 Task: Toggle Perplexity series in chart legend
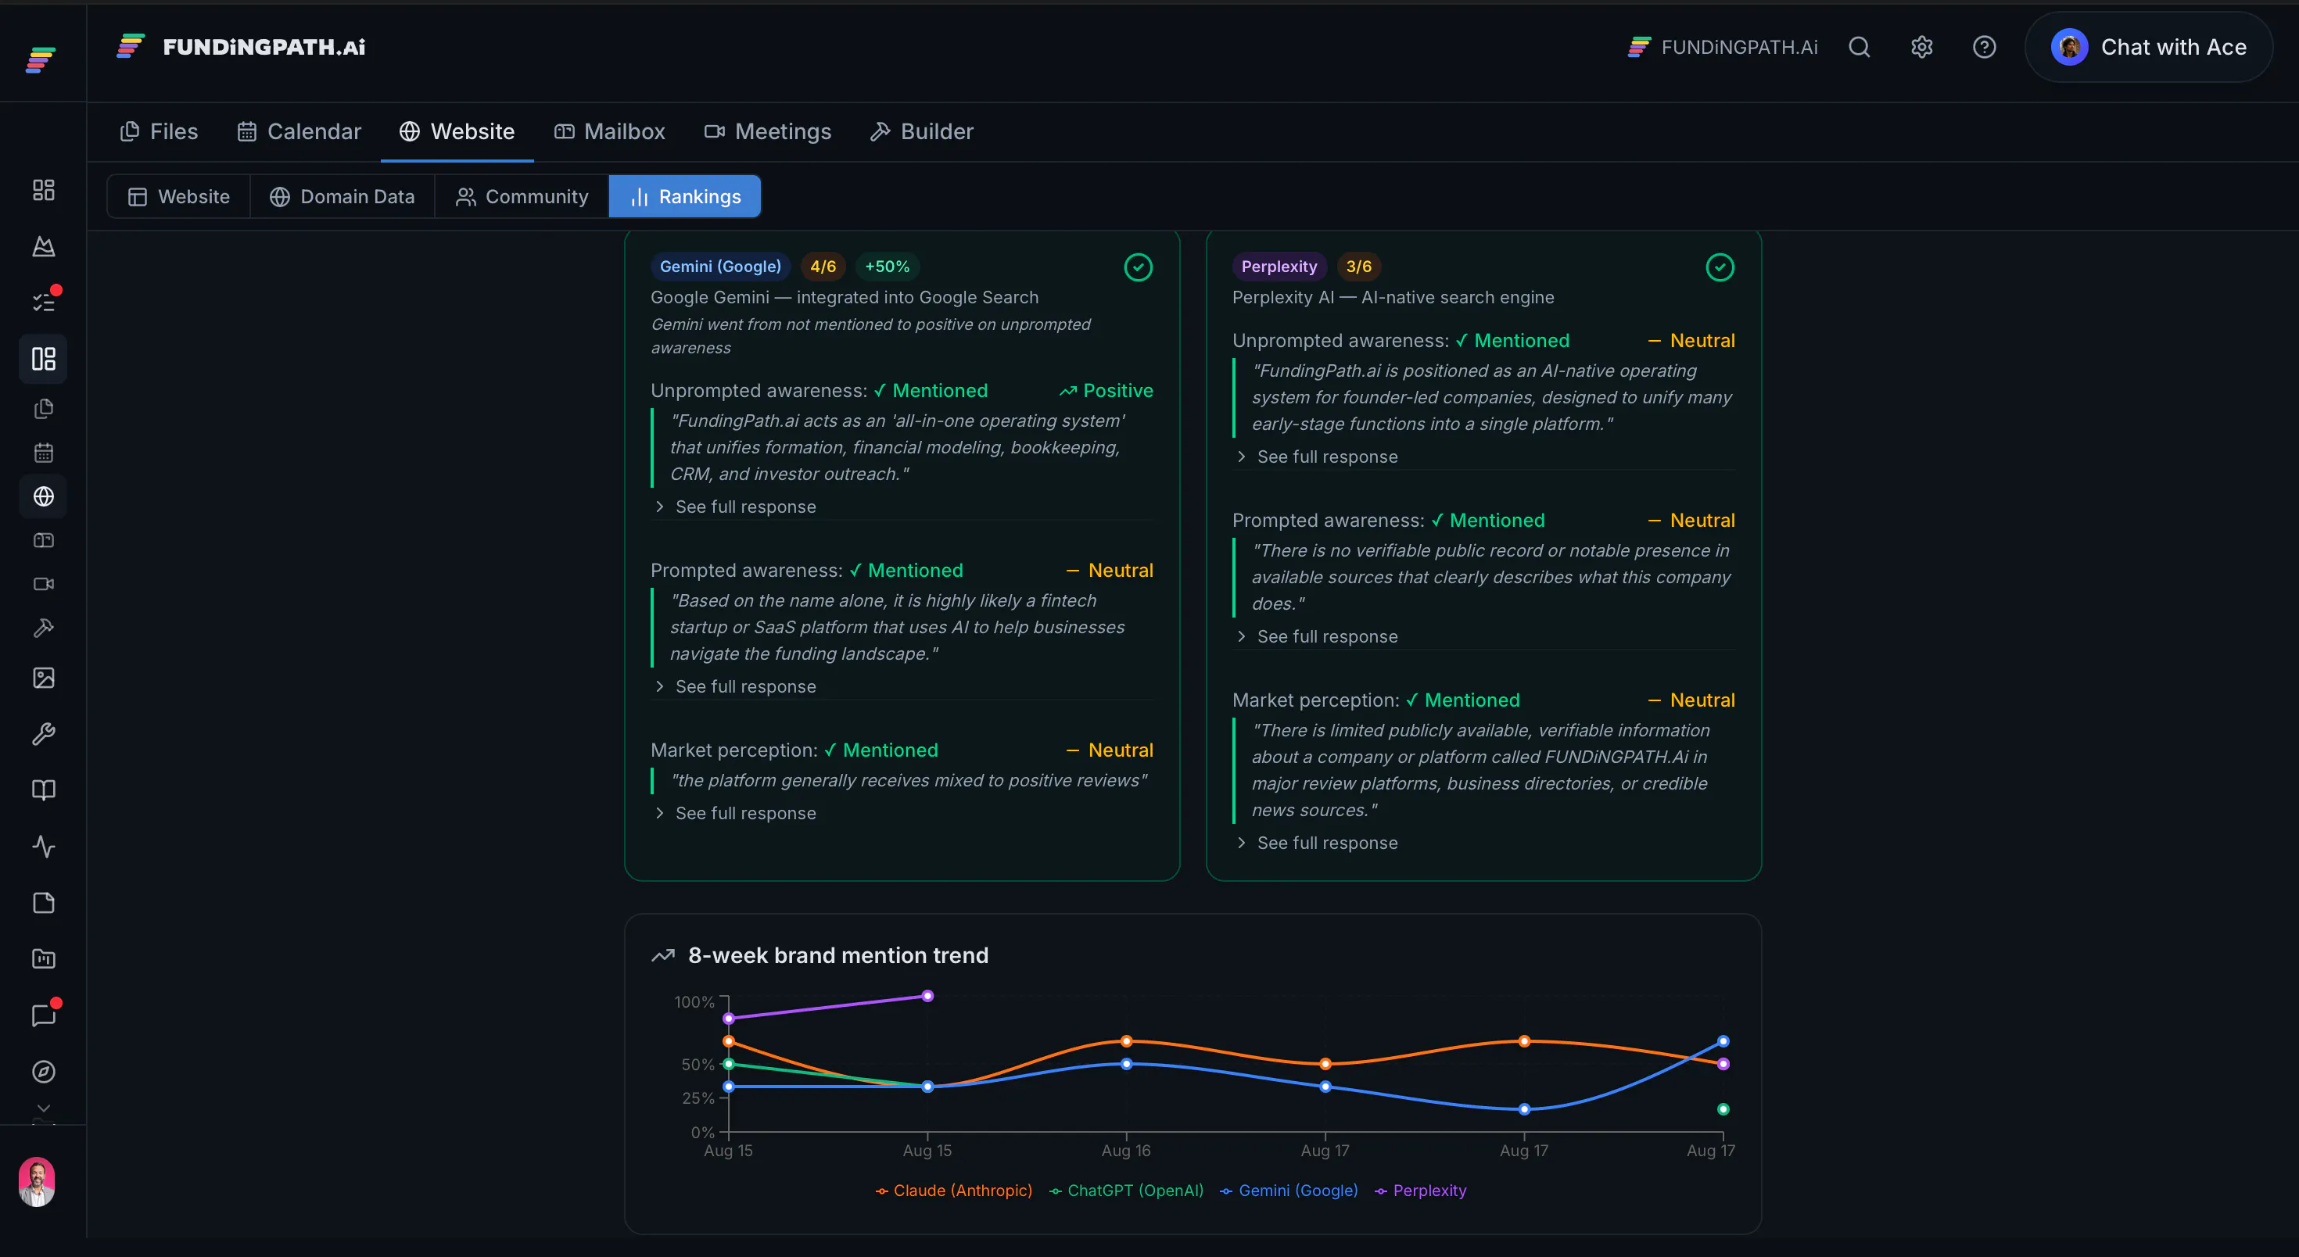pos(1420,1191)
